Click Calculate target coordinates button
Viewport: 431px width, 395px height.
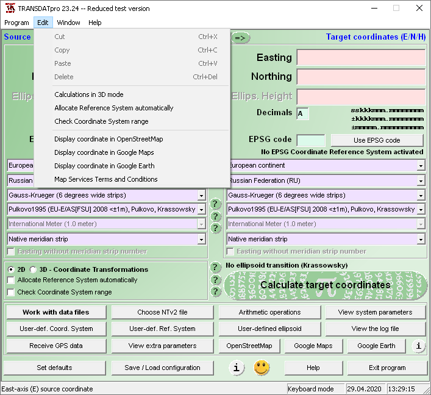[x=326, y=285]
